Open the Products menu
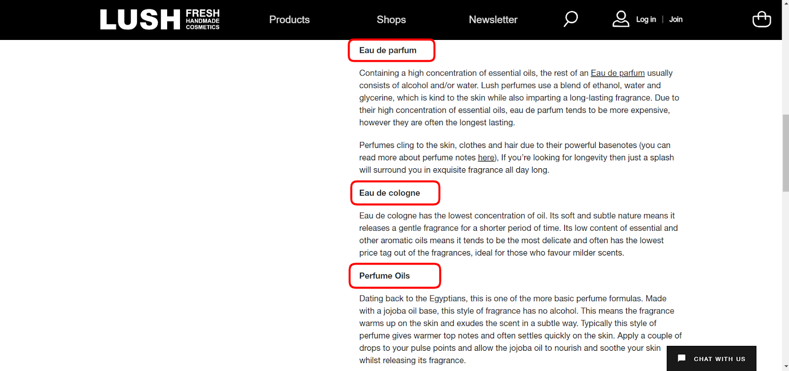Image resolution: width=789 pixels, height=371 pixels. point(289,20)
